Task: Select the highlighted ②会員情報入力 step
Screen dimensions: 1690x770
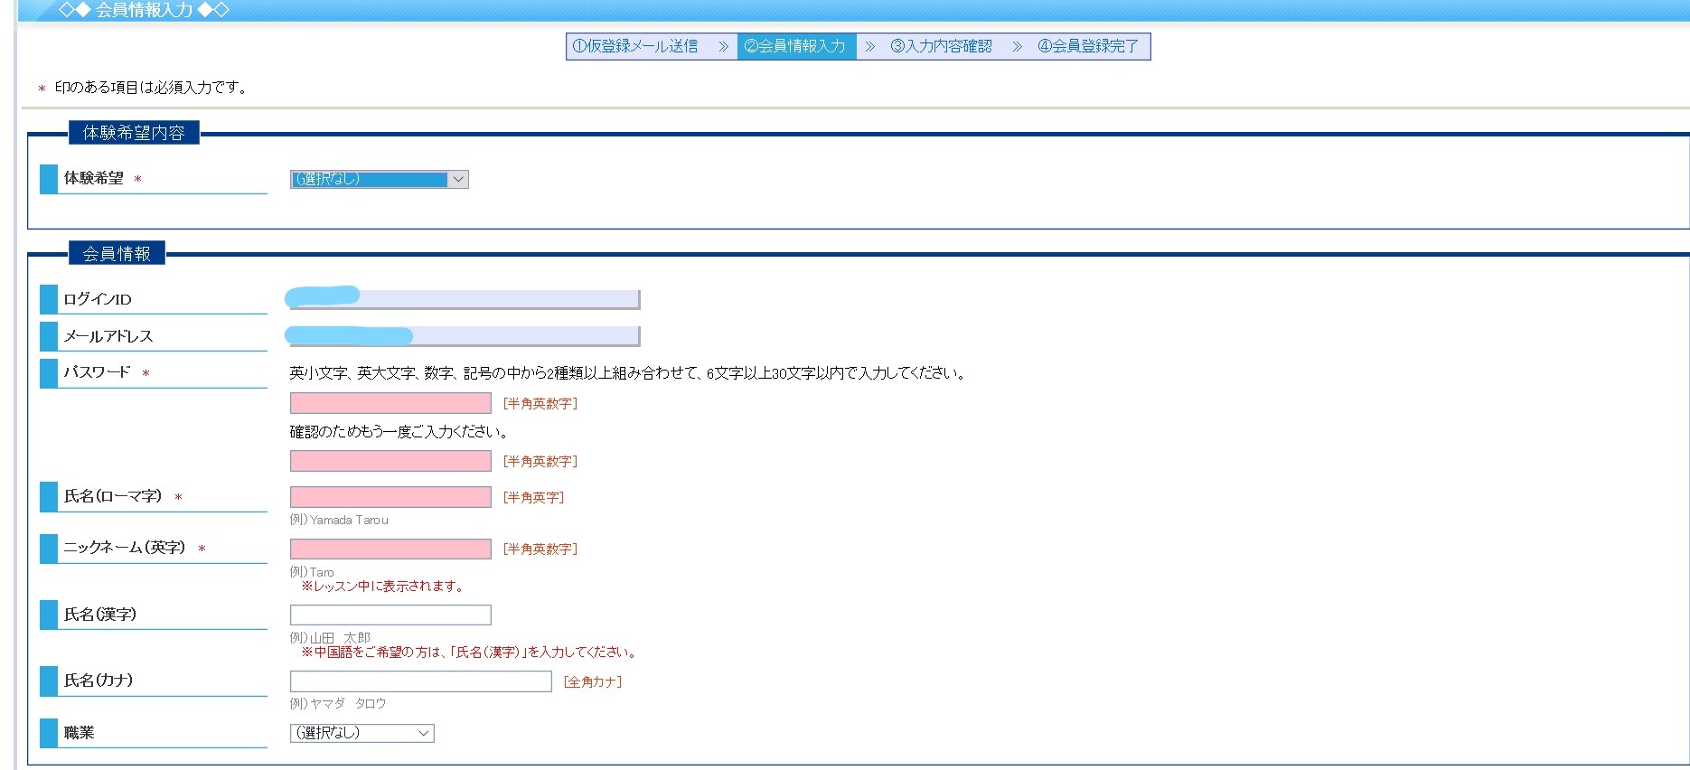Action: click(795, 46)
